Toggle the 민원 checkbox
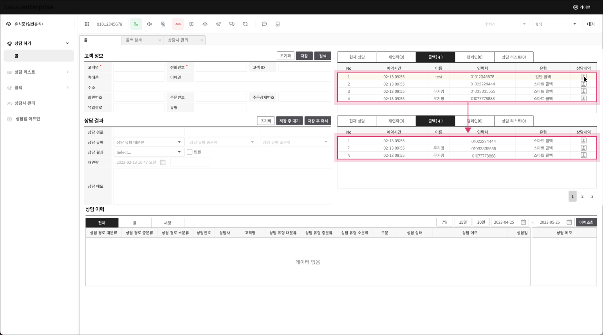This screenshot has width=603, height=335. pyautogui.click(x=190, y=152)
